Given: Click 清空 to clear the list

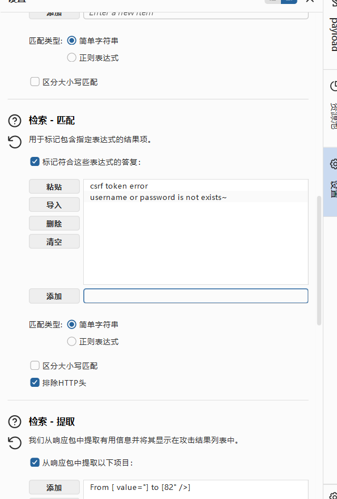Looking at the screenshot, I should [54, 241].
